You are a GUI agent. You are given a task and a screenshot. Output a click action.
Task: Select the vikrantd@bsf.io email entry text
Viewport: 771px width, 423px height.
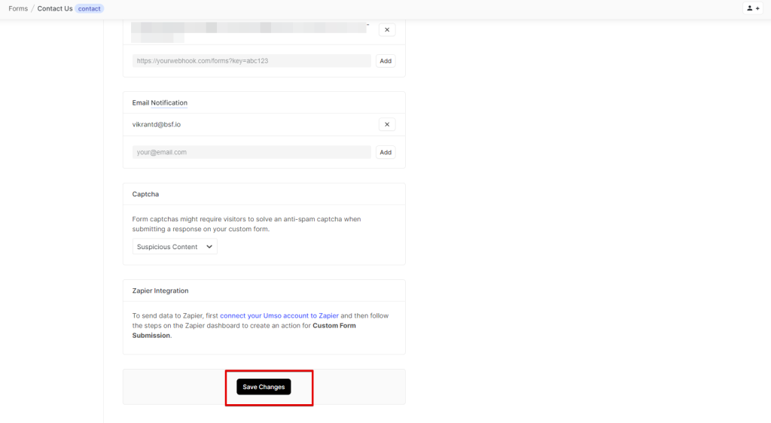click(157, 125)
